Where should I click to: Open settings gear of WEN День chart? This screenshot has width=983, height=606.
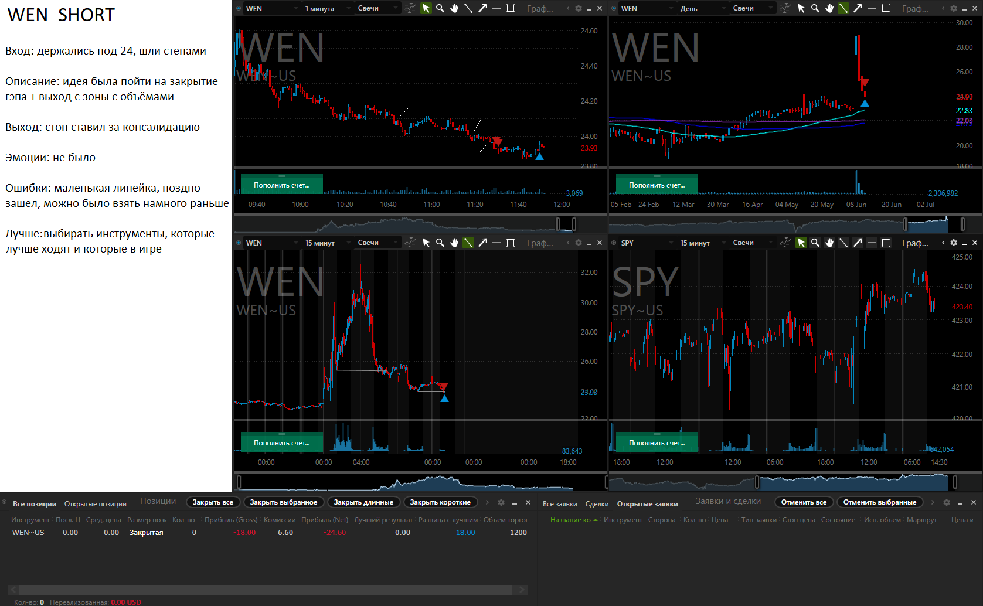954,8
